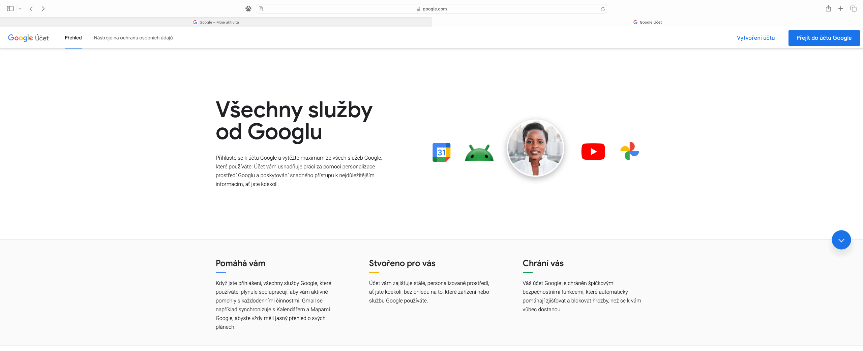Open the Přehled navigation tab
Viewport: 863px width, 351px height.
tap(73, 38)
